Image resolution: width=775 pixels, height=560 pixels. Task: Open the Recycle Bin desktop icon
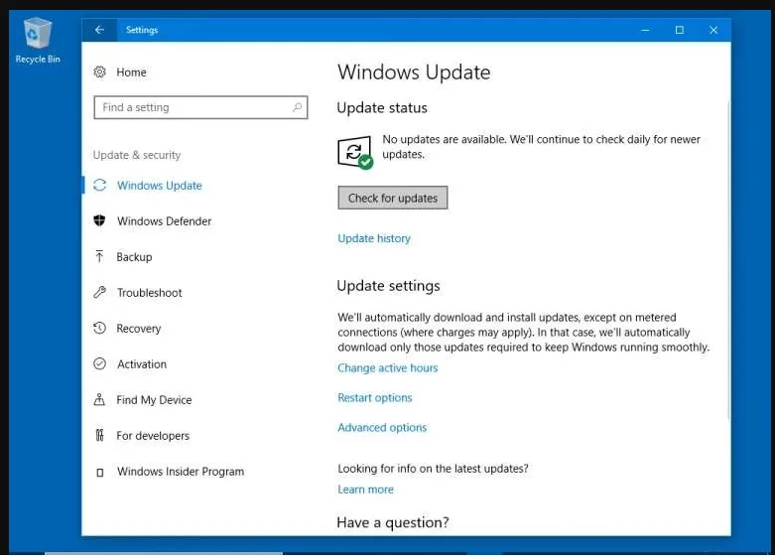pyautogui.click(x=38, y=41)
